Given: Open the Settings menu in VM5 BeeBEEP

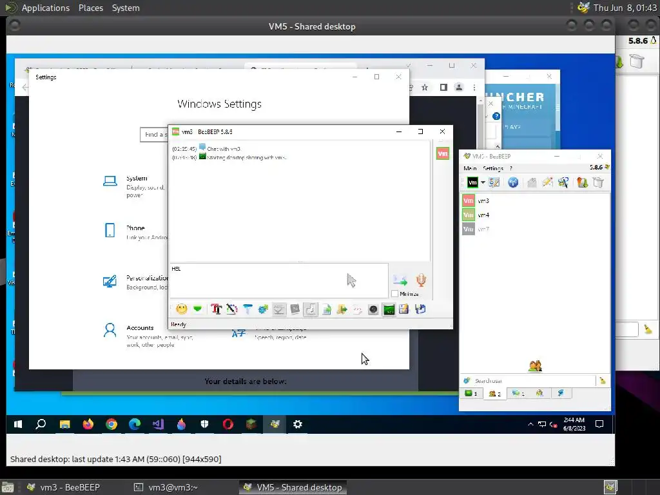Looking at the screenshot, I should [x=493, y=168].
